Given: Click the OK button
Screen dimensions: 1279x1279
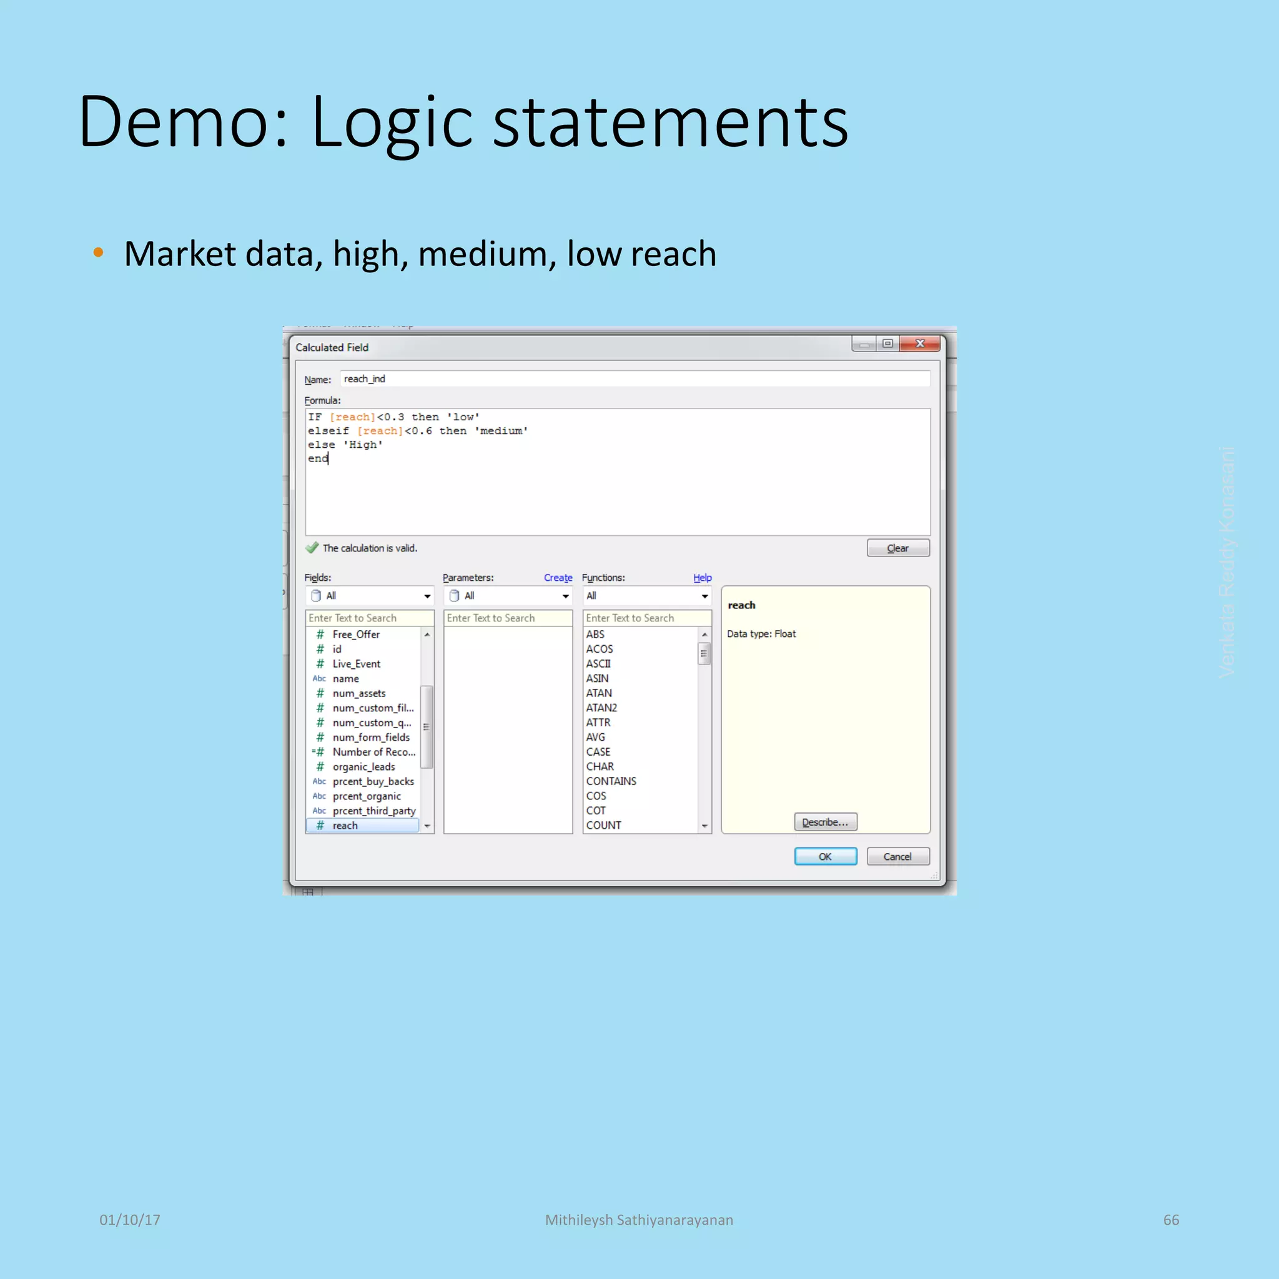Looking at the screenshot, I should point(825,856).
